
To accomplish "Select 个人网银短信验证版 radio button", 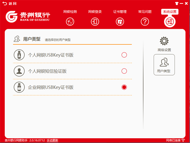I will (124, 71).
